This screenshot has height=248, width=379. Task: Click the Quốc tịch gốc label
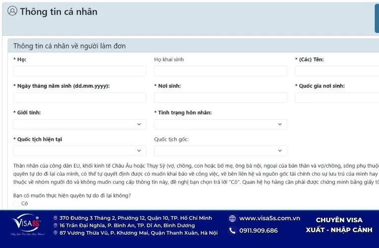(x=171, y=139)
